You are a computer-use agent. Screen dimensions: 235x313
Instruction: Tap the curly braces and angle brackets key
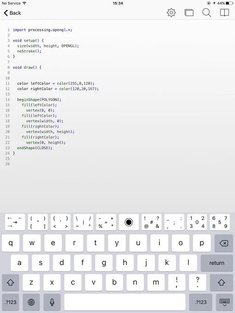[x=60, y=222]
